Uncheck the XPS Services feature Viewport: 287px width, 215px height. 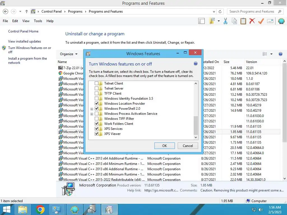click(96, 129)
